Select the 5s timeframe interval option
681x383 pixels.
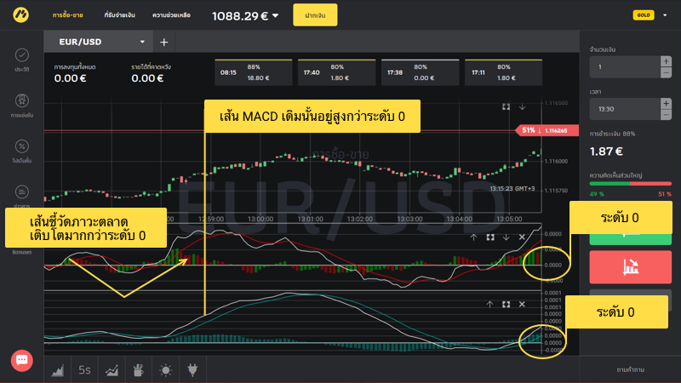[x=84, y=370]
